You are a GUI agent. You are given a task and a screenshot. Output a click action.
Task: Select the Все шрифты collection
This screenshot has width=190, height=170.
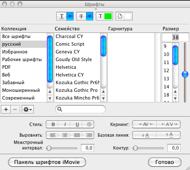click(24, 36)
